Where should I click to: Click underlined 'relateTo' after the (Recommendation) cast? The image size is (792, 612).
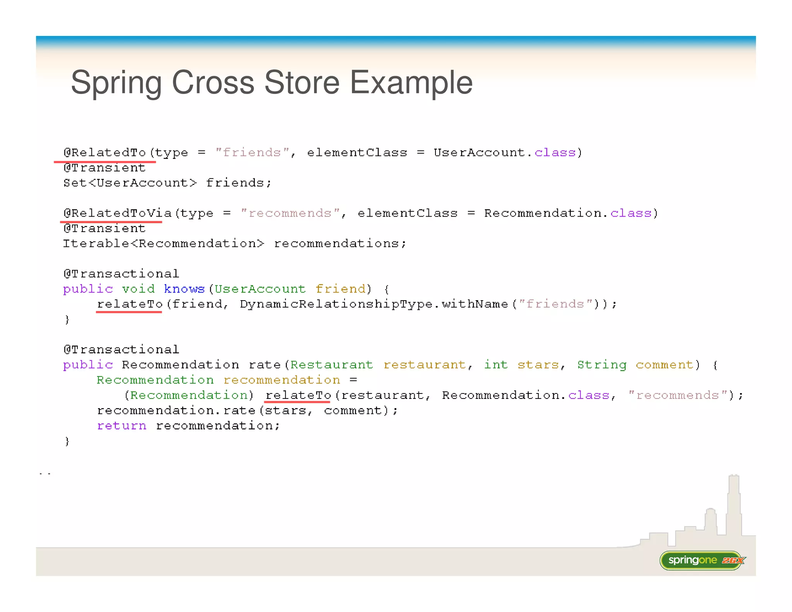pyautogui.click(x=298, y=395)
